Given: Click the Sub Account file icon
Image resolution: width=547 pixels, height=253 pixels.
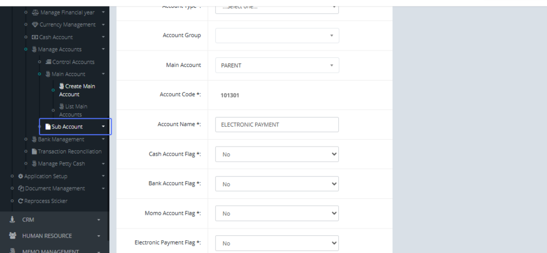Looking at the screenshot, I should [x=48, y=127].
